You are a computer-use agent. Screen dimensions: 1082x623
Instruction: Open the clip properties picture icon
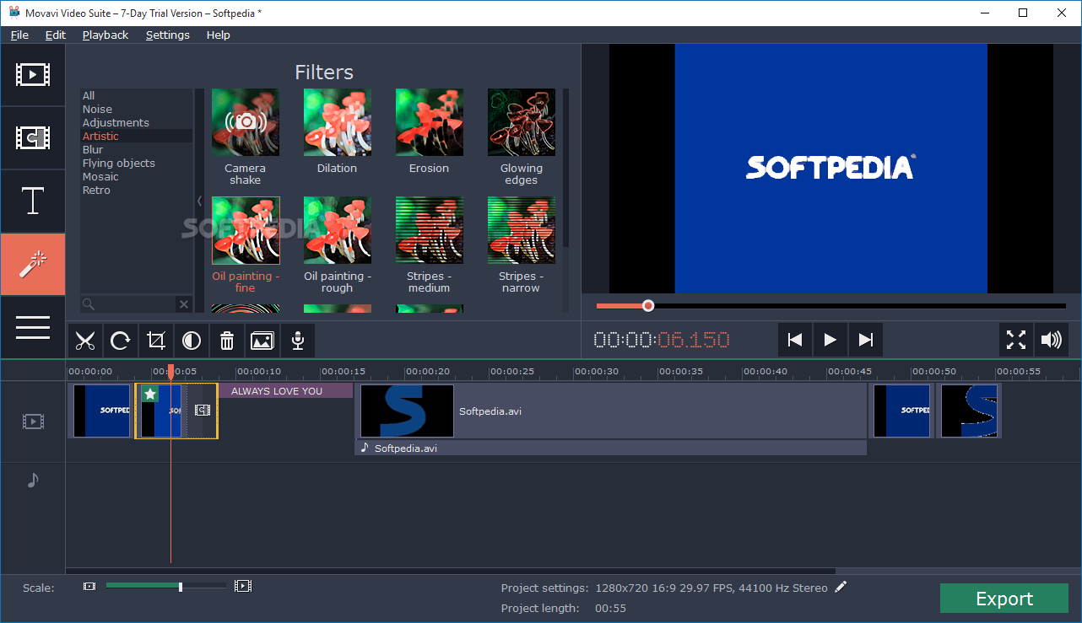tap(262, 341)
